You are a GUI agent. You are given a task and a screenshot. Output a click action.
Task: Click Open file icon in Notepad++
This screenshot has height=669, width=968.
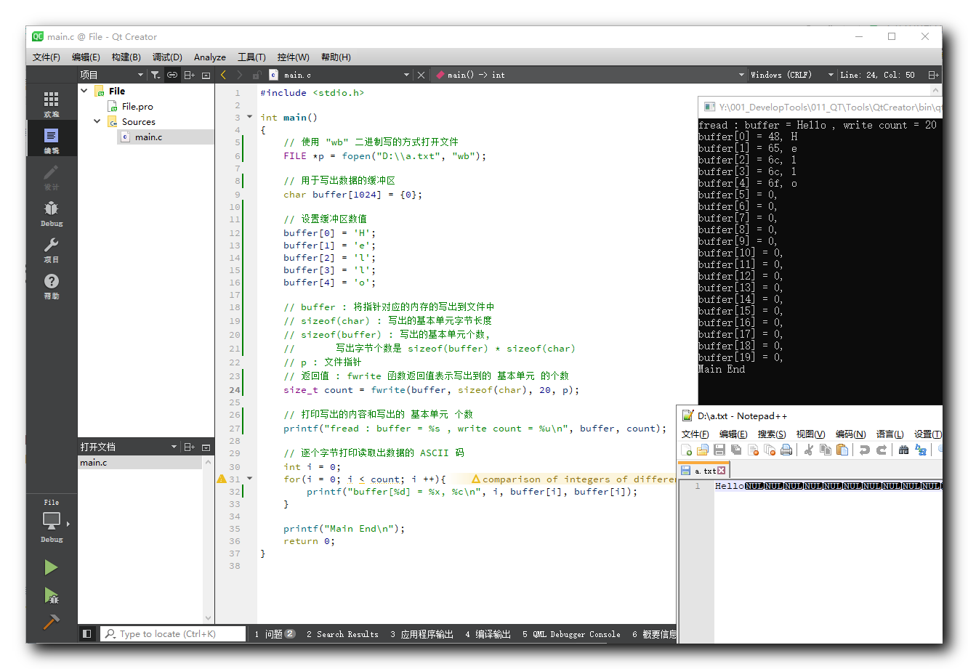703,450
